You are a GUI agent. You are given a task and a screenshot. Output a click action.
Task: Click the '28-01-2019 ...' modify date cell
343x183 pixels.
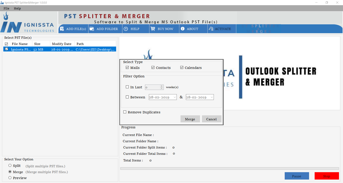pos(62,50)
